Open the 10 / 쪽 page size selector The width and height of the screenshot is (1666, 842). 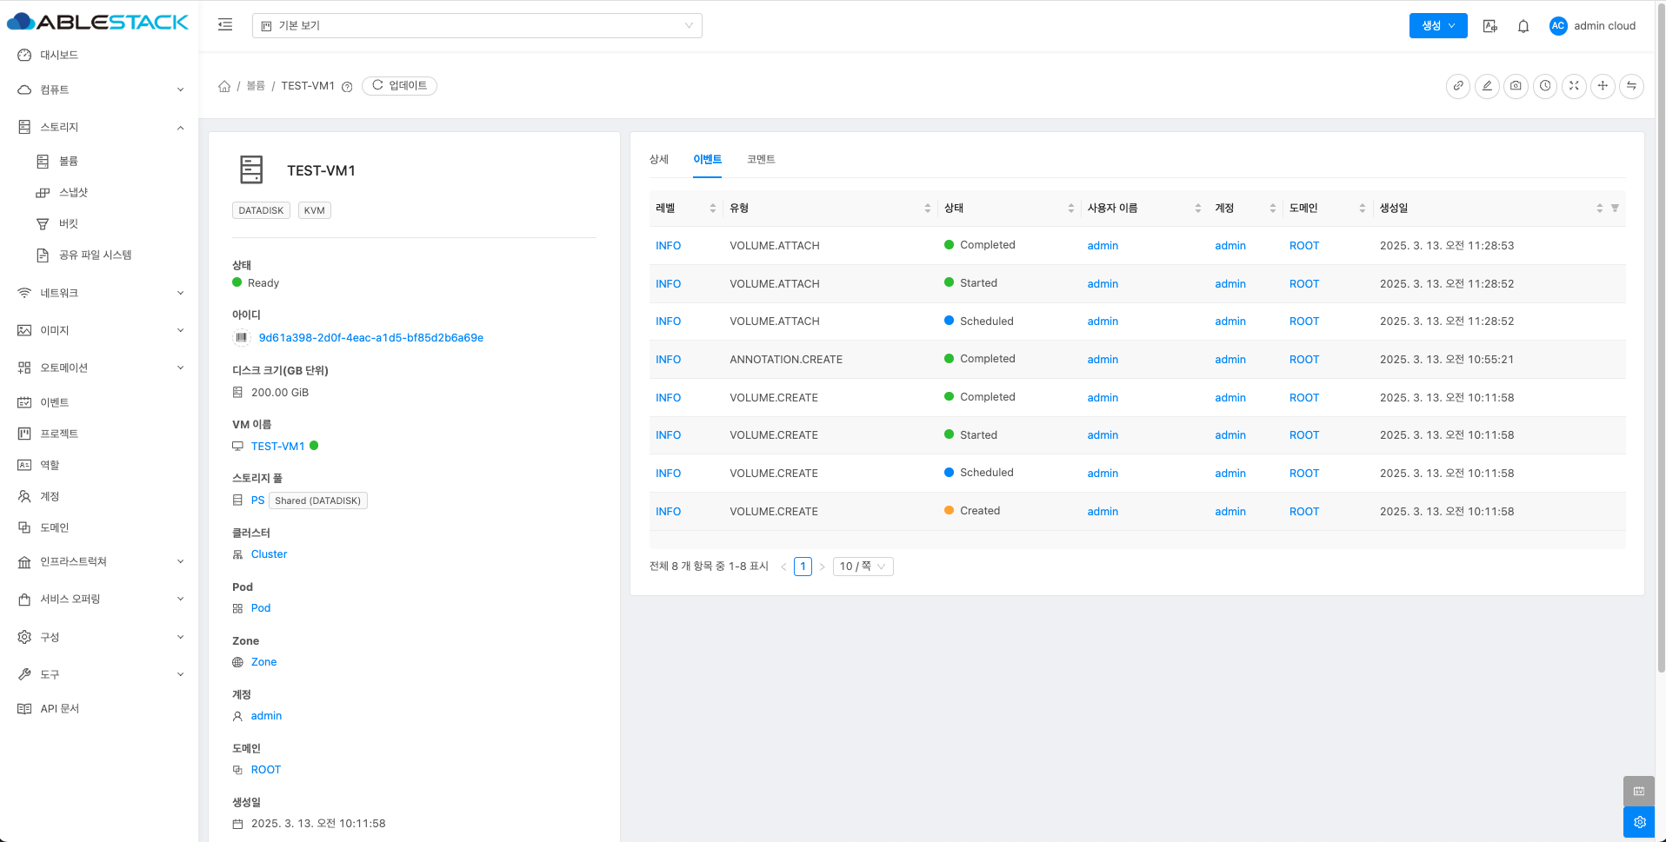(863, 567)
